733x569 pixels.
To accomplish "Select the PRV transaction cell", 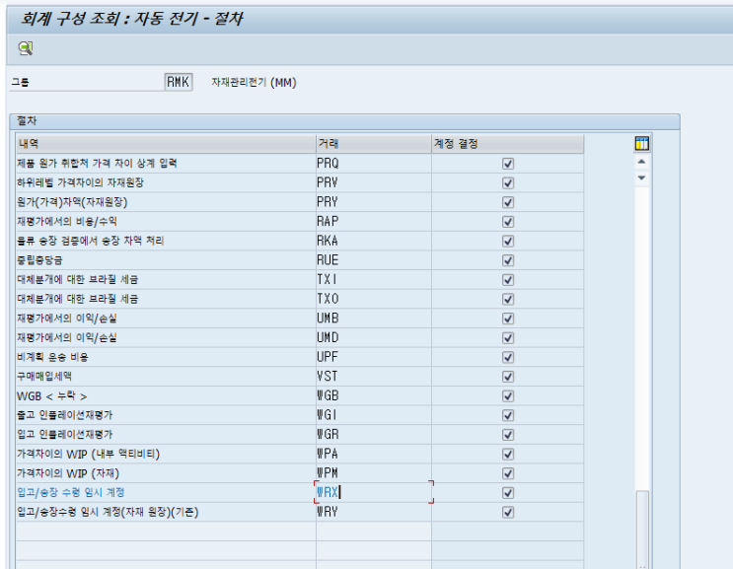I will [x=374, y=183].
